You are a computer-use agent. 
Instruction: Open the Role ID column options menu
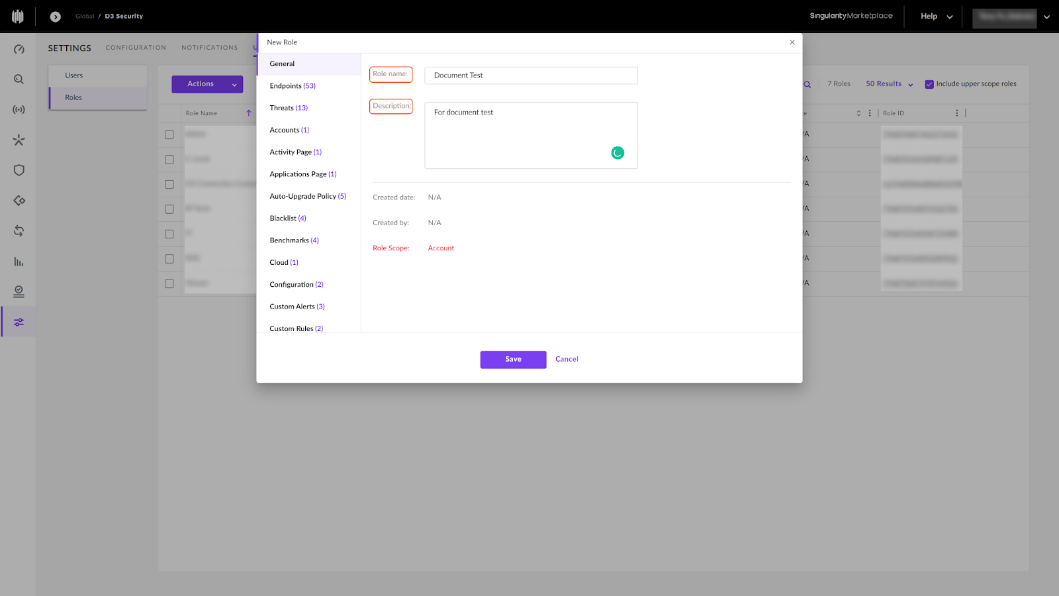click(956, 113)
